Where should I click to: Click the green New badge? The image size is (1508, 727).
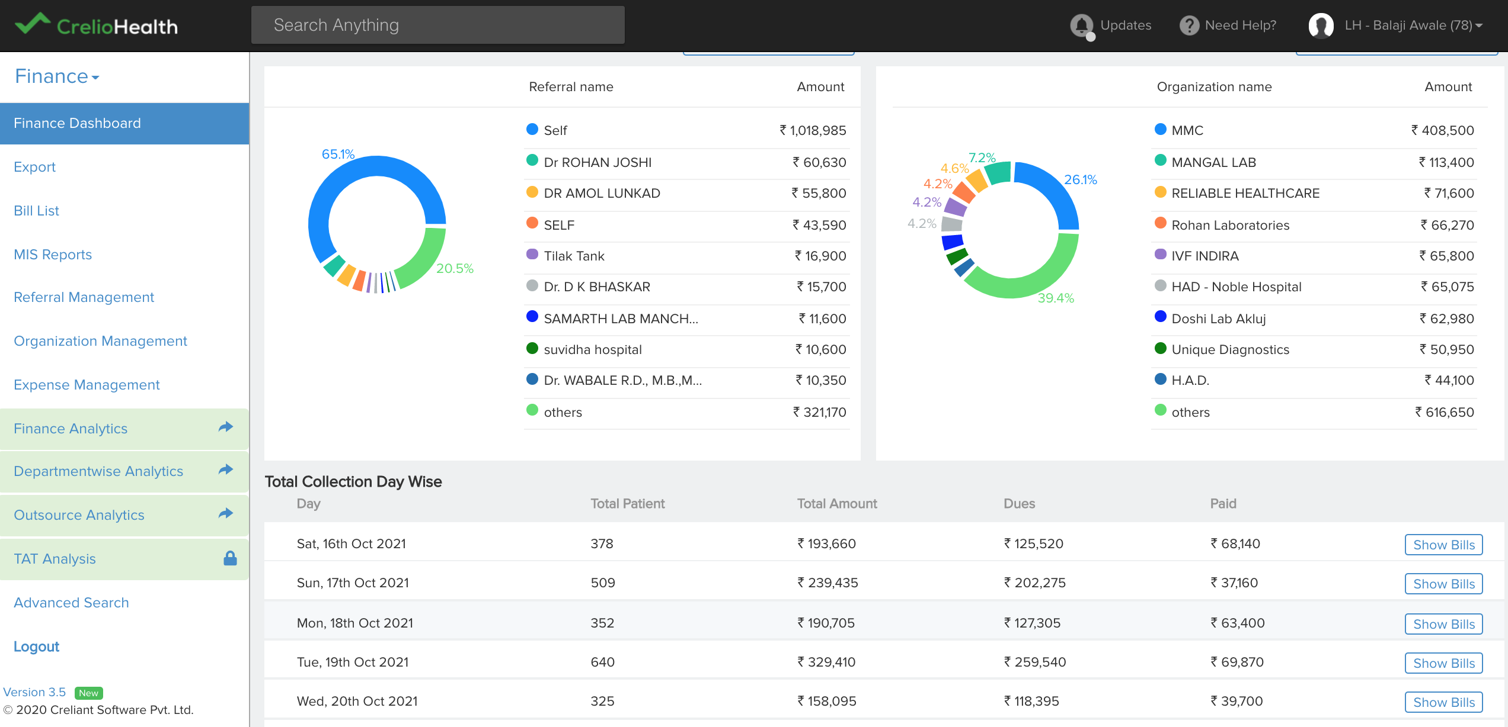(89, 693)
